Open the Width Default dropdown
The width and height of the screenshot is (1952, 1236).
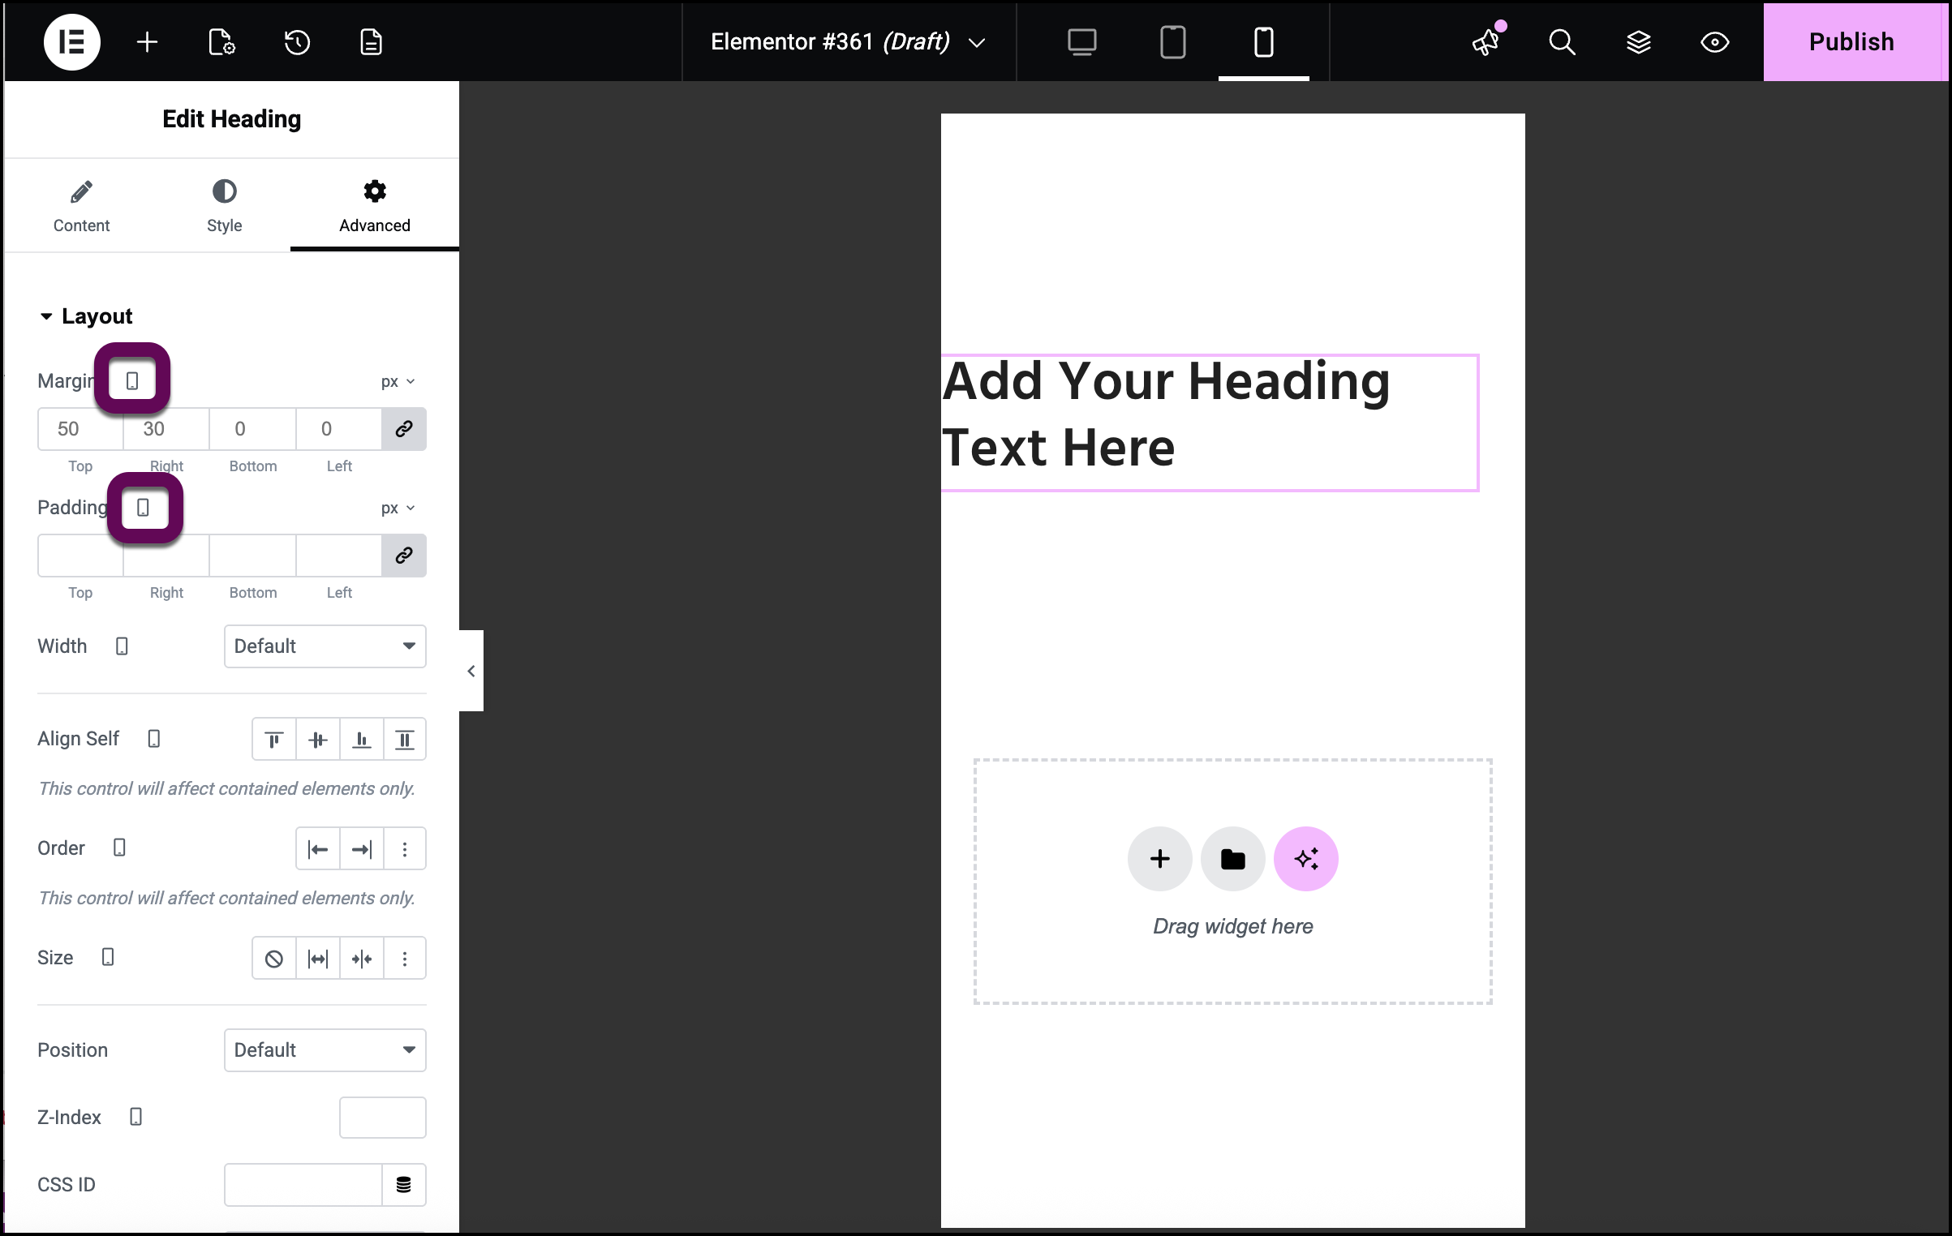[325, 646]
